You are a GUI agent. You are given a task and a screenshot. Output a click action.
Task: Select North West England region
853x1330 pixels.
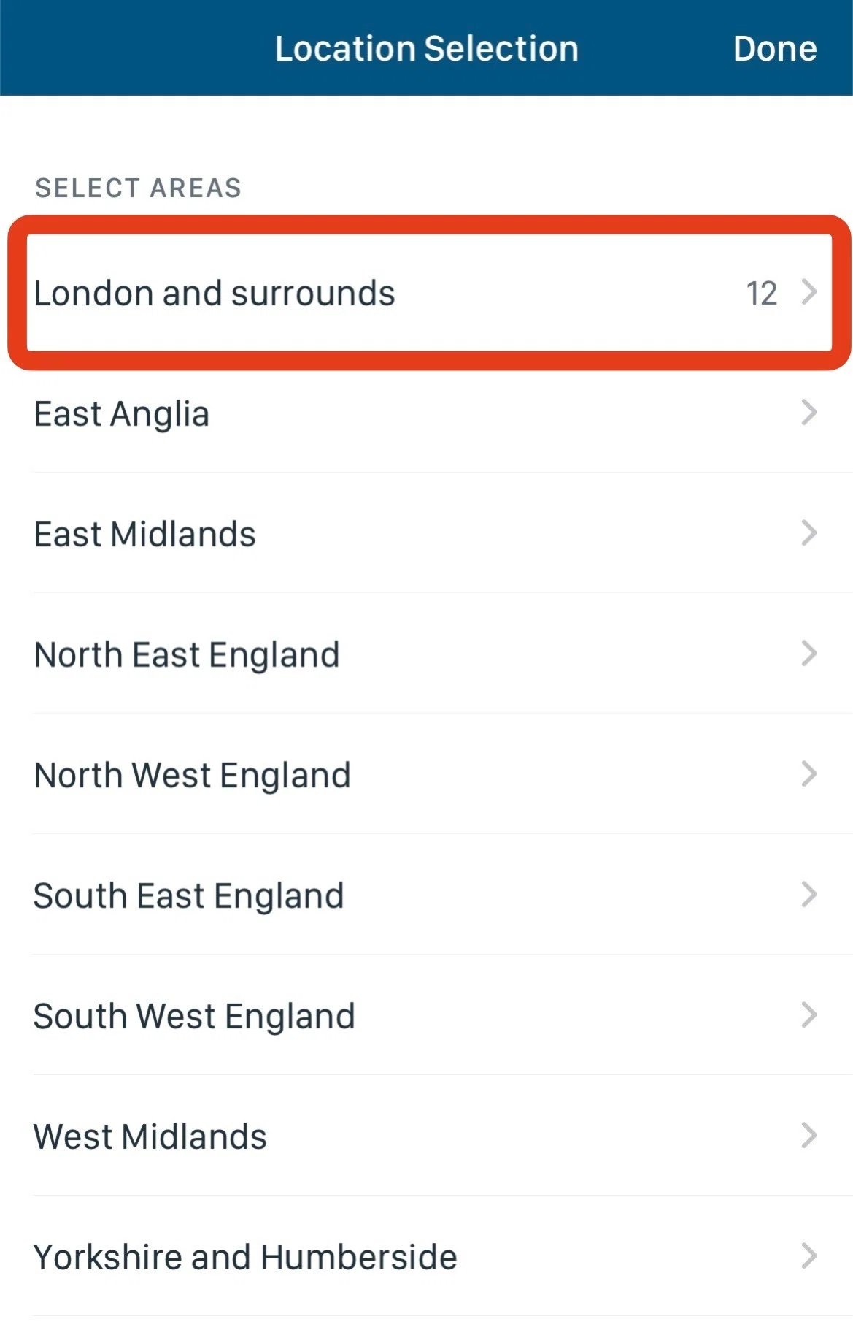point(193,776)
